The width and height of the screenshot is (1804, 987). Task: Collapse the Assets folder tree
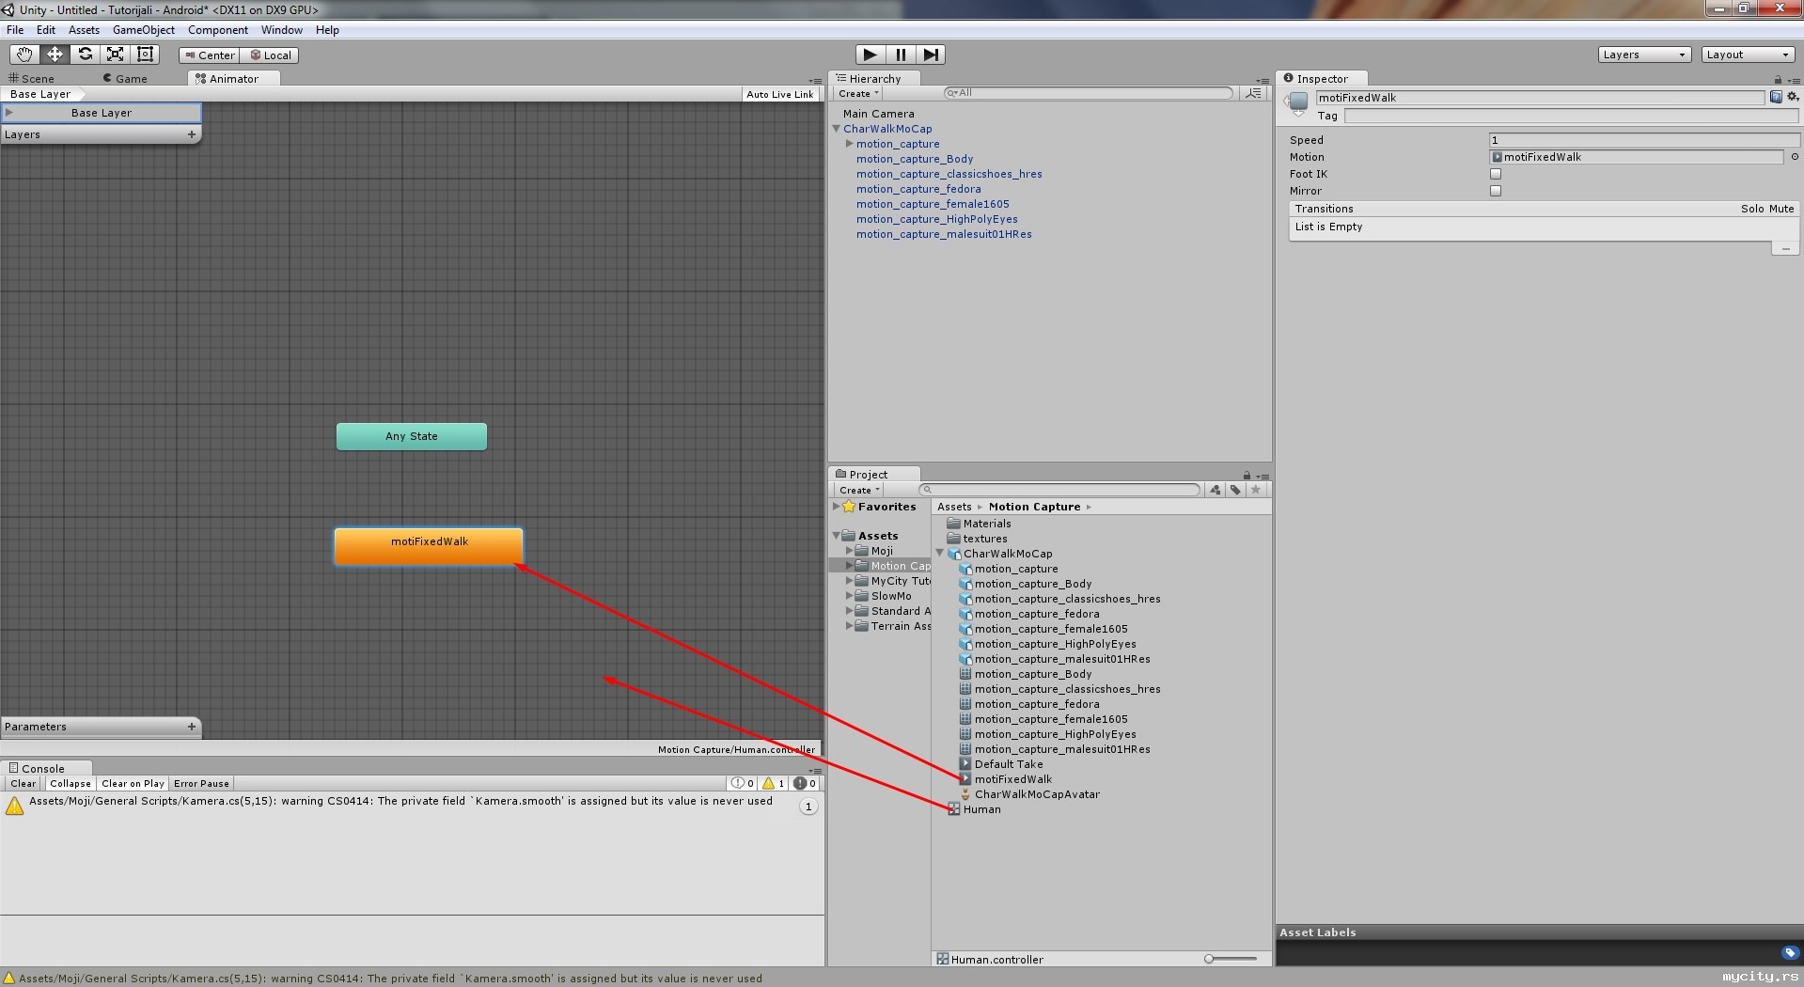point(836,536)
